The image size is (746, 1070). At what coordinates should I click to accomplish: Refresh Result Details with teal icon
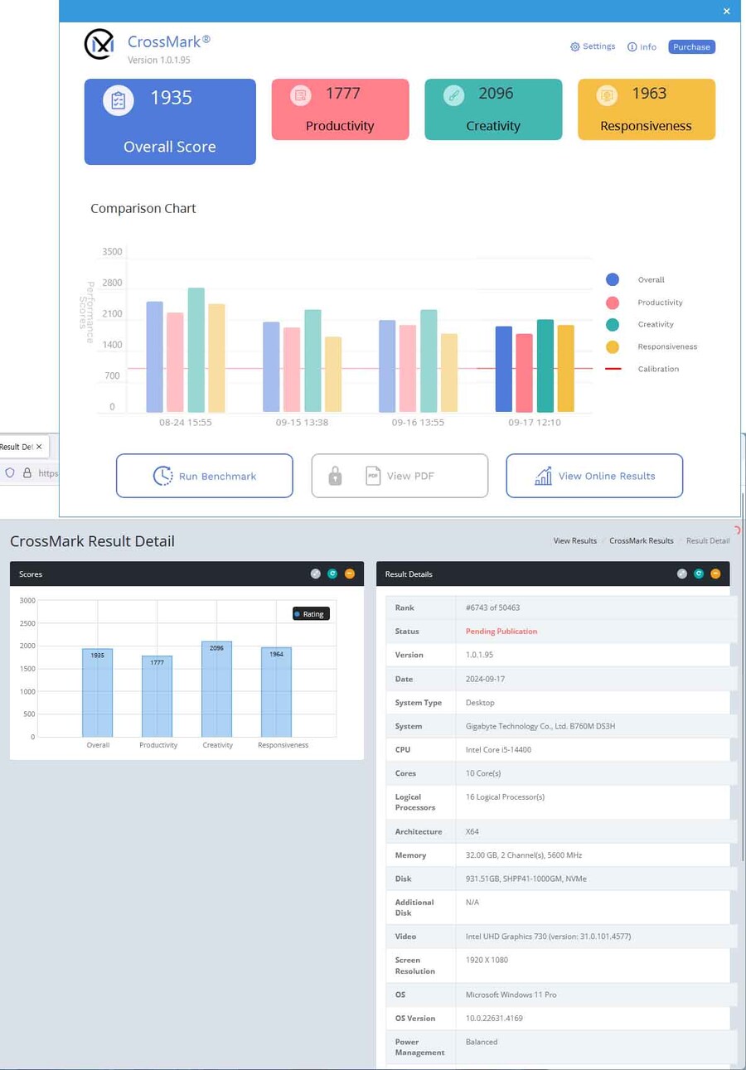(699, 574)
